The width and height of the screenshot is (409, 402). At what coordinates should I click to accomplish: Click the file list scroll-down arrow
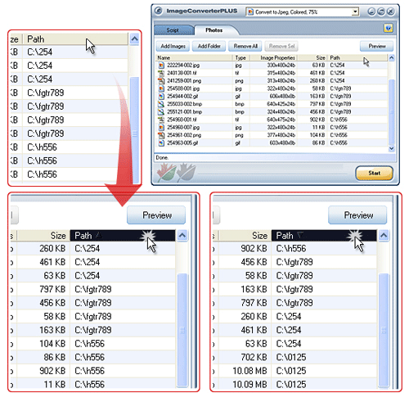[392, 148]
